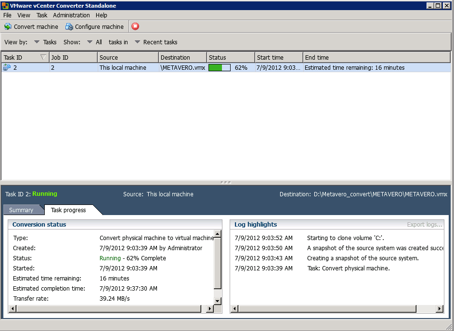Click the Conversion status panel header
This screenshot has width=454, height=331.
click(115, 225)
